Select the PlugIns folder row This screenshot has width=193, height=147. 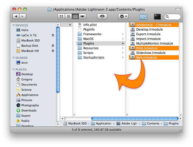click(x=100, y=43)
